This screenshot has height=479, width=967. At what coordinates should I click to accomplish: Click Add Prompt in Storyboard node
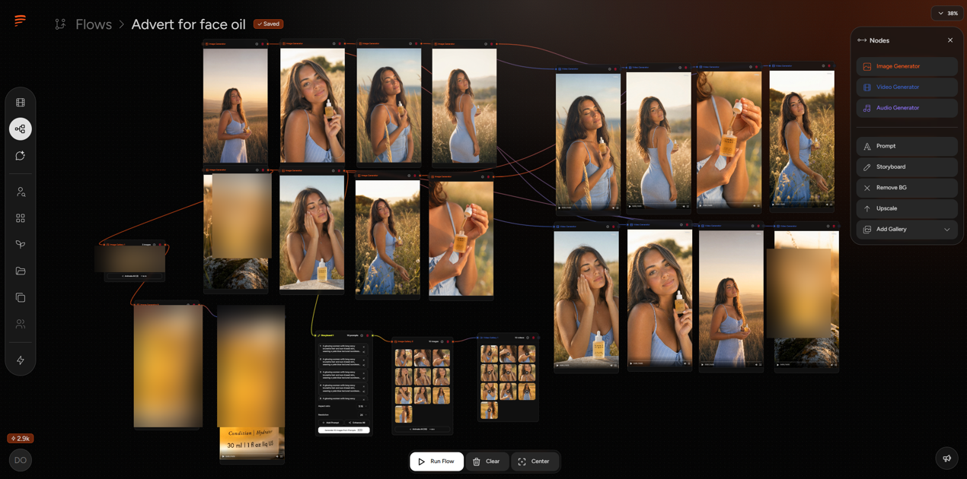pyautogui.click(x=330, y=423)
